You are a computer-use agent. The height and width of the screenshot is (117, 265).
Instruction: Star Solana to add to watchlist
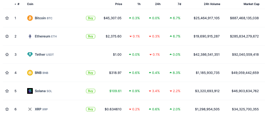click(7, 91)
